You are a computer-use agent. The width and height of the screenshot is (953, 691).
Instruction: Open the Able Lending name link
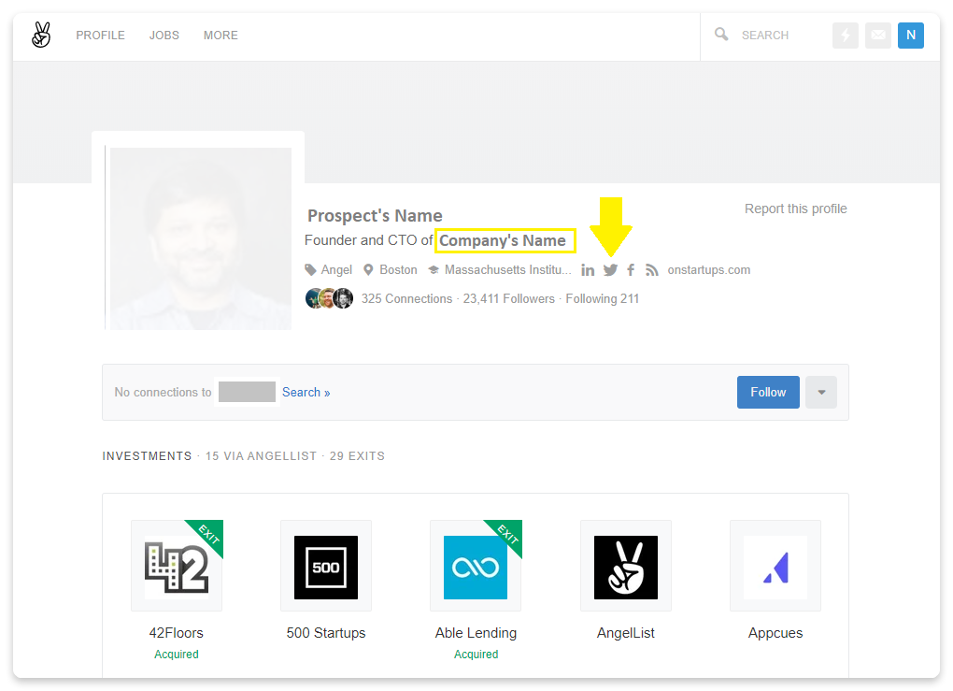(476, 633)
